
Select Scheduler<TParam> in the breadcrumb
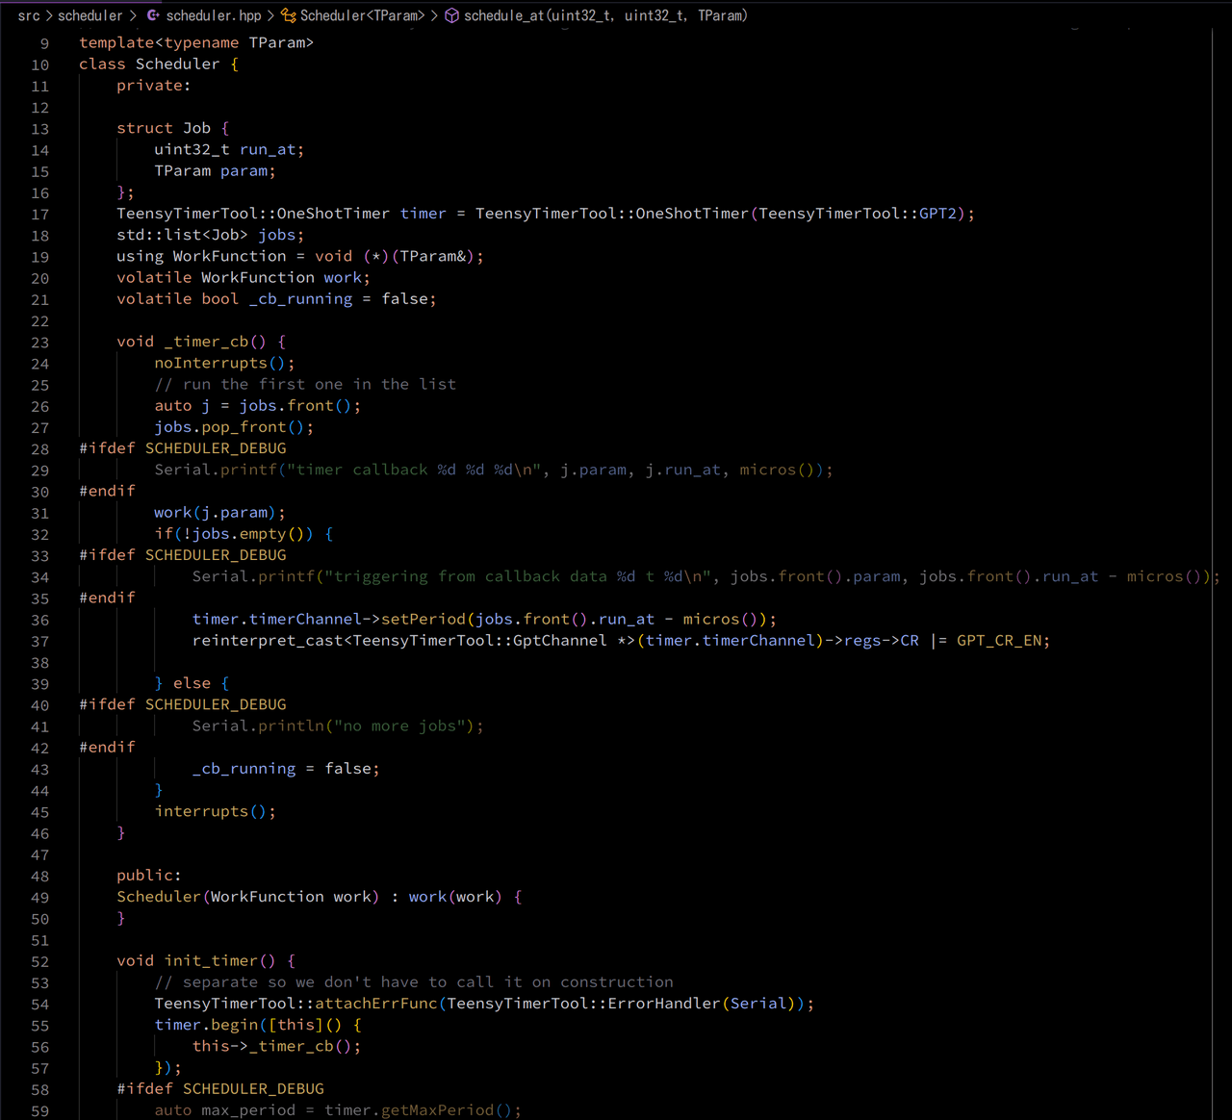pos(362,15)
